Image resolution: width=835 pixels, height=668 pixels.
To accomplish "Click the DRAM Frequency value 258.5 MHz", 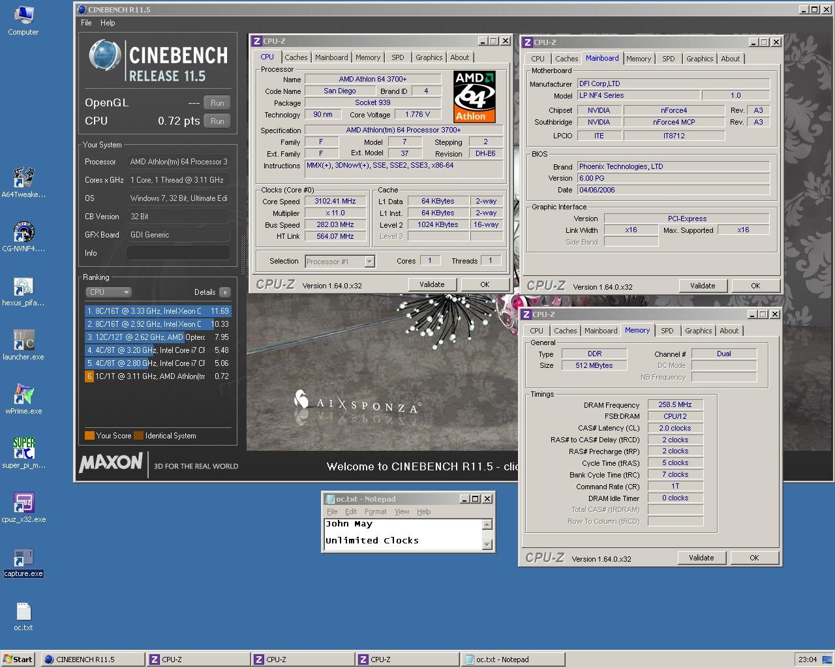I will (x=675, y=405).
